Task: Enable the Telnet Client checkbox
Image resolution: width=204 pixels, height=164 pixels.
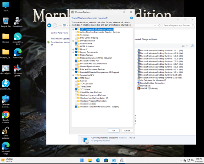Action: (x=76, y=87)
